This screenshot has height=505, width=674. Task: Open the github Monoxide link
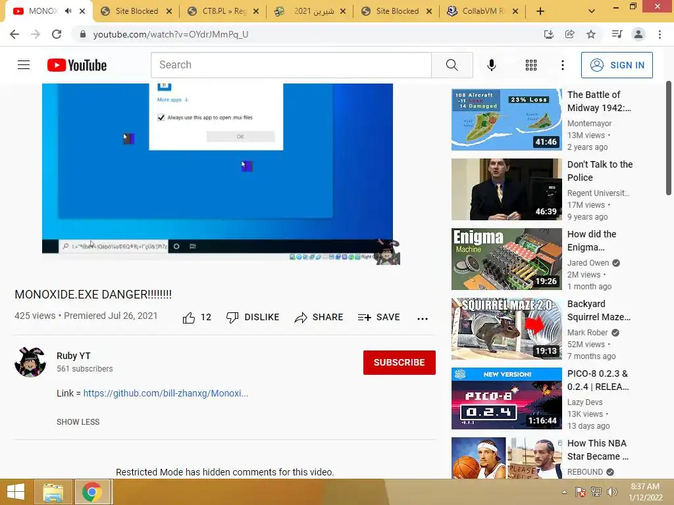click(x=165, y=393)
